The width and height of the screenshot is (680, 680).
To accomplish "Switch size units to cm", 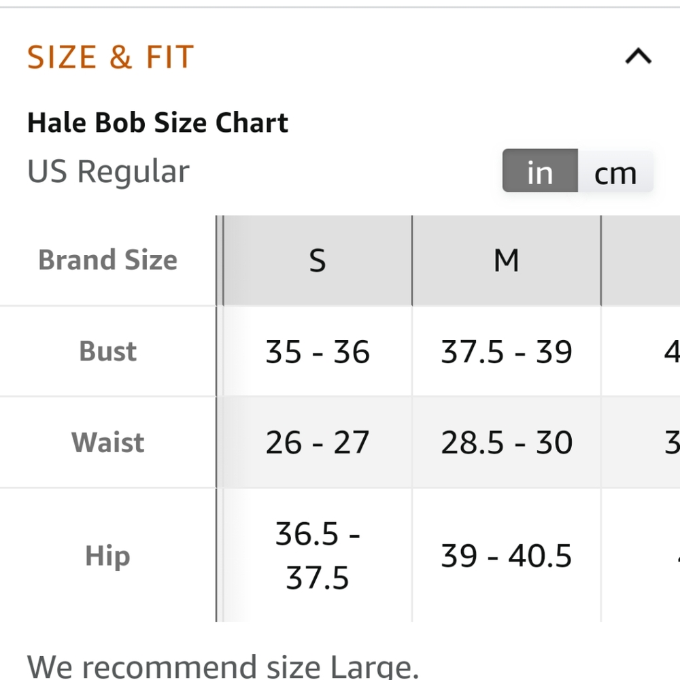I will tap(615, 171).
